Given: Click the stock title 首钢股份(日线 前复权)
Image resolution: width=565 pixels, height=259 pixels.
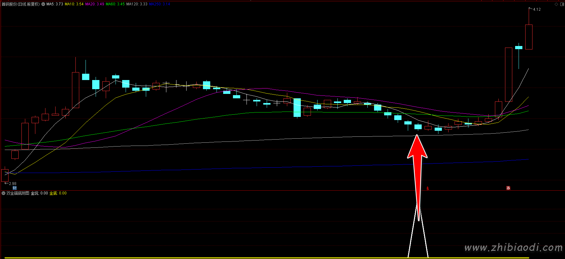Looking at the screenshot, I should pyautogui.click(x=21, y=4).
